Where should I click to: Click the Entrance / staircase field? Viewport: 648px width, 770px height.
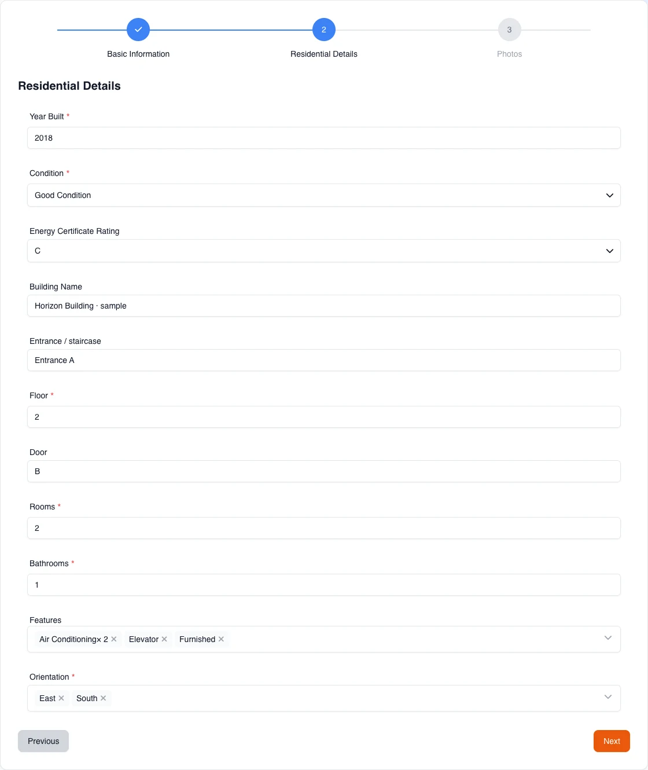point(324,360)
